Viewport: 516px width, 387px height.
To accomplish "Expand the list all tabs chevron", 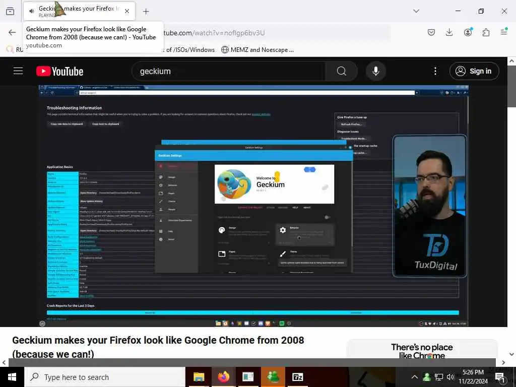I will coord(416,11).
